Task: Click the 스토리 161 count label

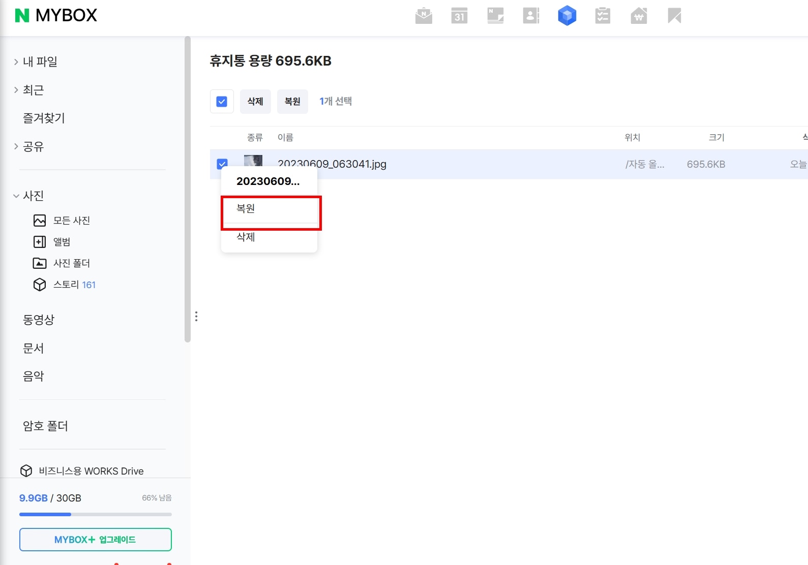Action: [89, 285]
